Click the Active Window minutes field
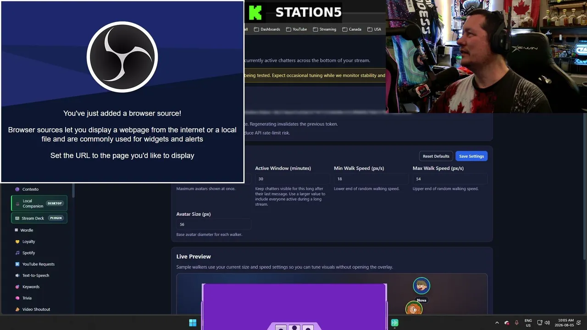587x330 pixels. (292, 179)
